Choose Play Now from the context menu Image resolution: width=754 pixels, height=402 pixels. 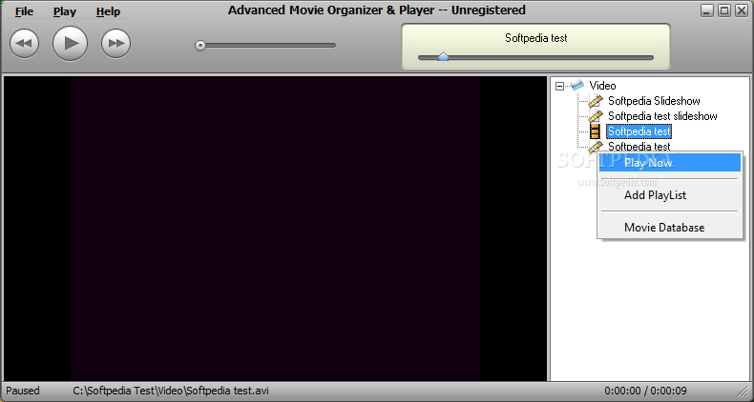(x=670, y=163)
